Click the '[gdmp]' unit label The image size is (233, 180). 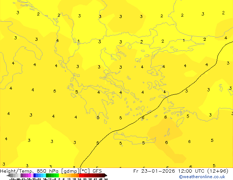(x=70, y=171)
